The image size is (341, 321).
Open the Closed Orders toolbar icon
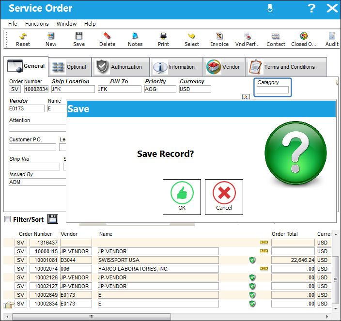tap(304, 36)
